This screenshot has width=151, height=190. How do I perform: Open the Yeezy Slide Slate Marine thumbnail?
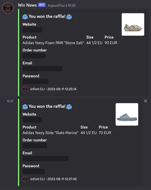127,114
